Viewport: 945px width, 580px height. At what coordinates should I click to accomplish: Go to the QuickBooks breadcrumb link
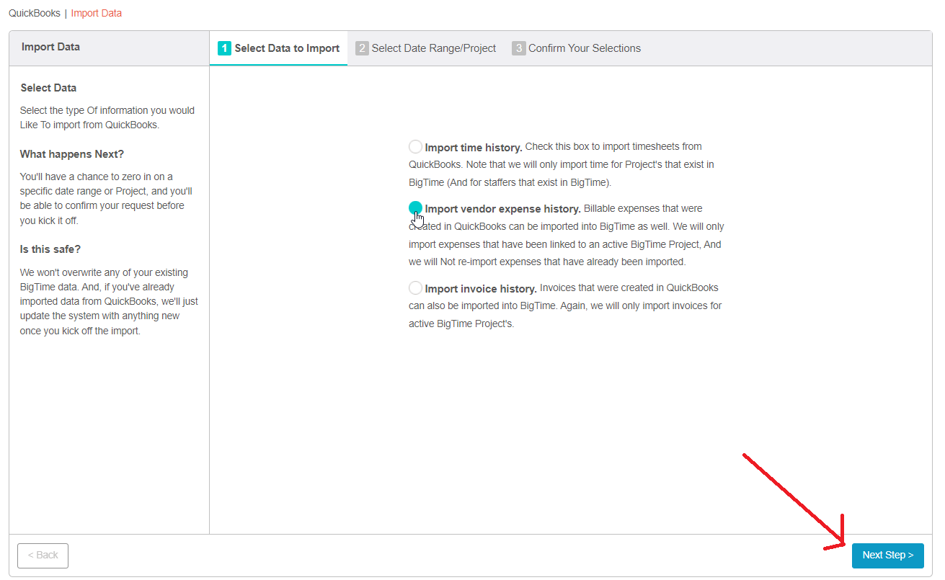click(x=35, y=13)
